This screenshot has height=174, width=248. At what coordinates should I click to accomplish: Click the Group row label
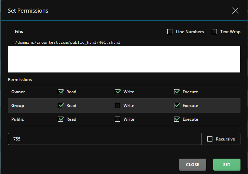17,106
